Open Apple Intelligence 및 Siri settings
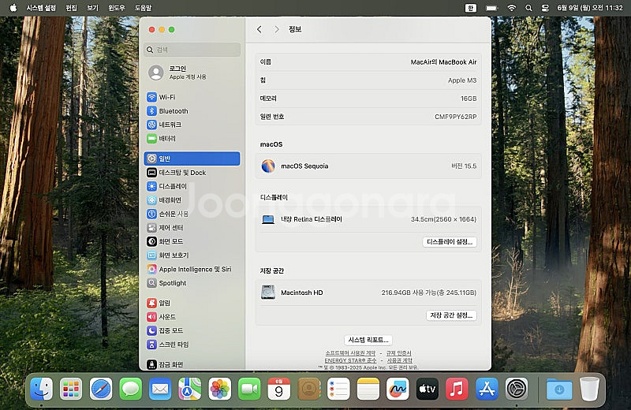Viewport: 631px width, 410px height. coord(192,269)
